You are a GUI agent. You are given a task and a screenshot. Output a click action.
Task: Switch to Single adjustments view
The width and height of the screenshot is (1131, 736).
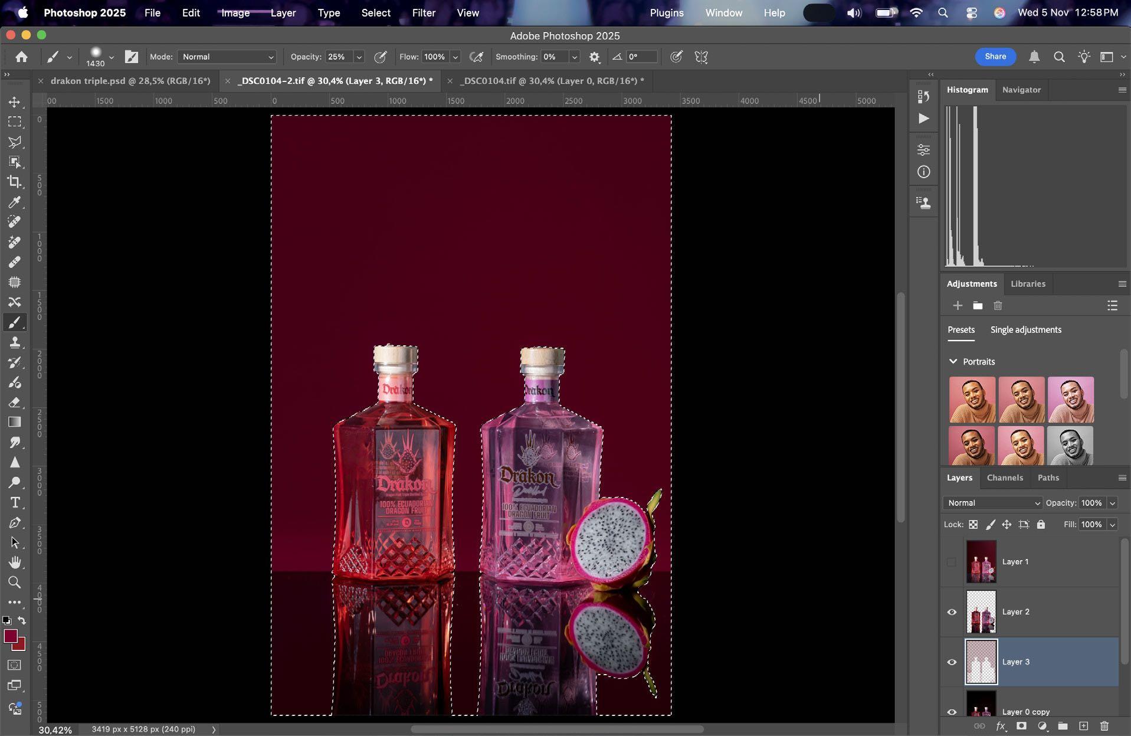click(x=1026, y=330)
